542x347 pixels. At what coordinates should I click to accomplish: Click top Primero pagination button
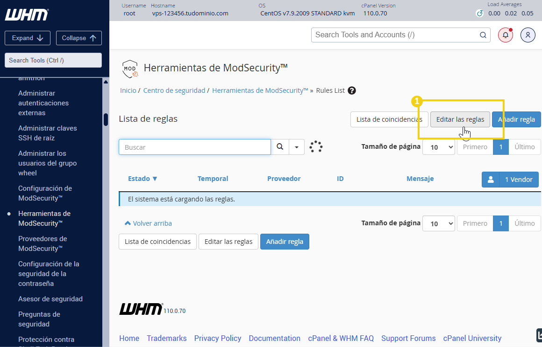[475, 147]
